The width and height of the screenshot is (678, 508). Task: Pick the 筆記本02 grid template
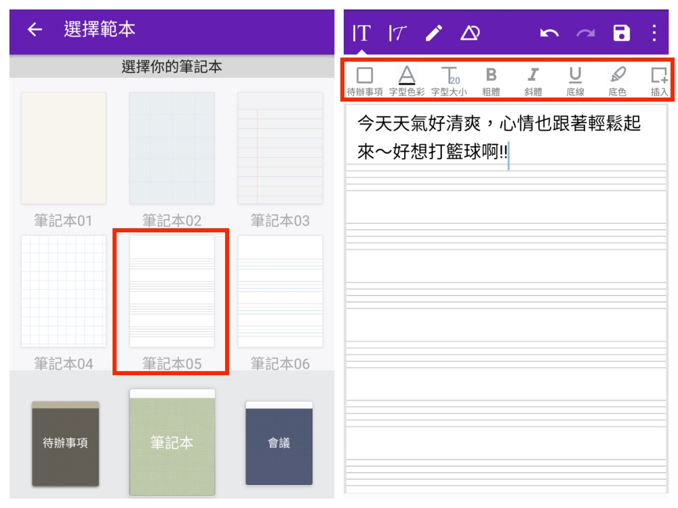coord(172,148)
